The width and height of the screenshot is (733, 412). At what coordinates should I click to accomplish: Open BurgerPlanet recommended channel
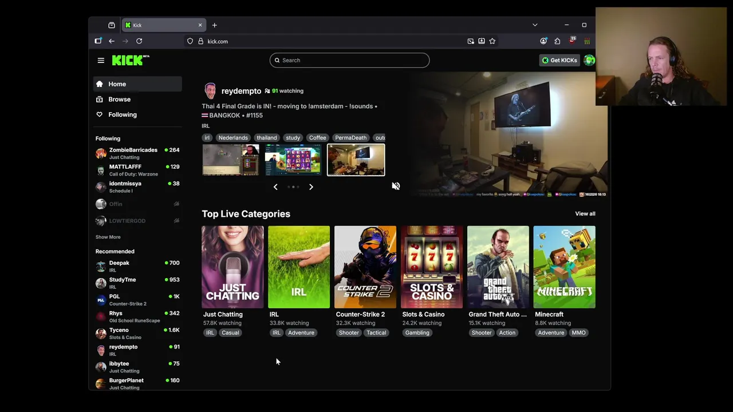(x=137, y=383)
